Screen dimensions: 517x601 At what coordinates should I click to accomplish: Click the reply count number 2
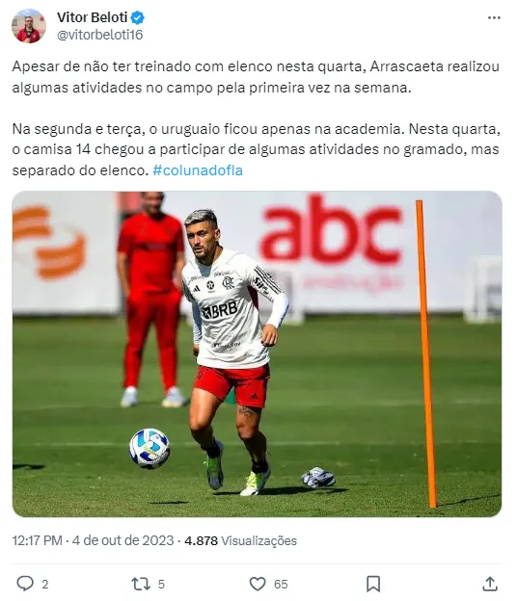(45, 584)
